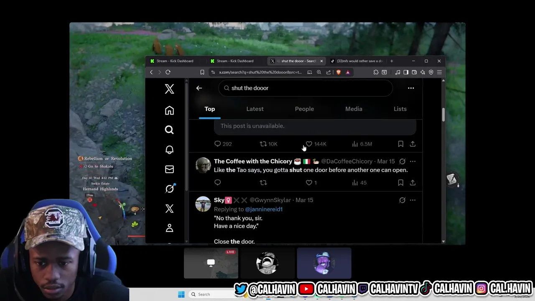Ask Grok about the Chicory post
The height and width of the screenshot is (301, 535).
pyautogui.click(x=402, y=161)
